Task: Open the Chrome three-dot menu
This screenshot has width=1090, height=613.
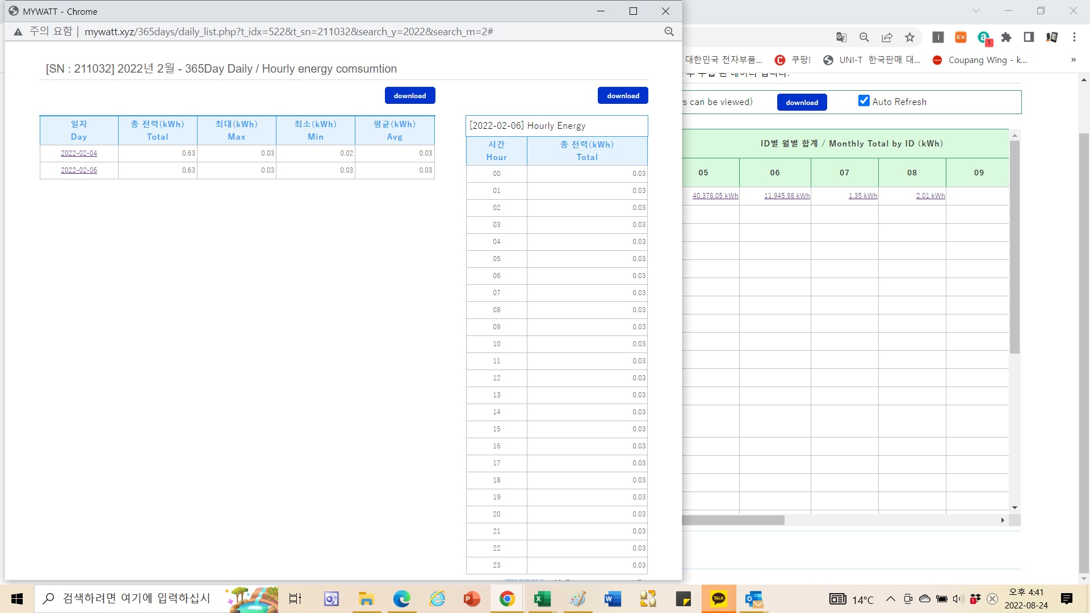Action: 1074,37
